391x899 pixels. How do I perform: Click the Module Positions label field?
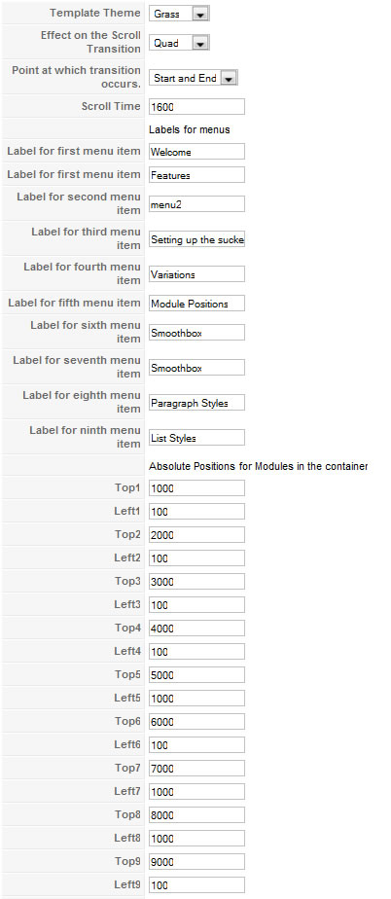196,304
